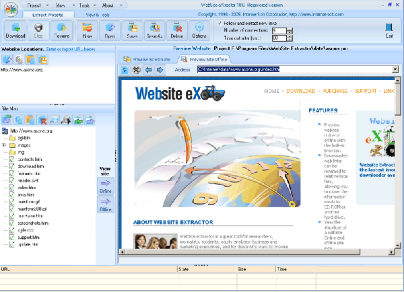Image resolution: width=404 pixels, height=292 pixels.
Task: Click the Exit icon
Action: tap(389, 30)
